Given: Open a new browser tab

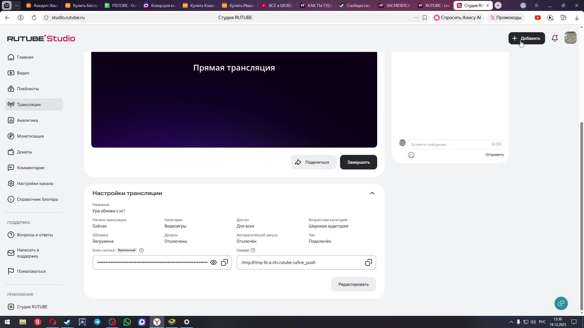Looking at the screenshot, I should click(498, 5).
